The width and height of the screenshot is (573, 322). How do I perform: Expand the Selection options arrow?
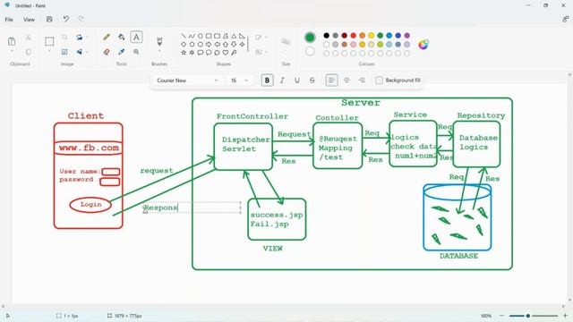click(49, 51)
